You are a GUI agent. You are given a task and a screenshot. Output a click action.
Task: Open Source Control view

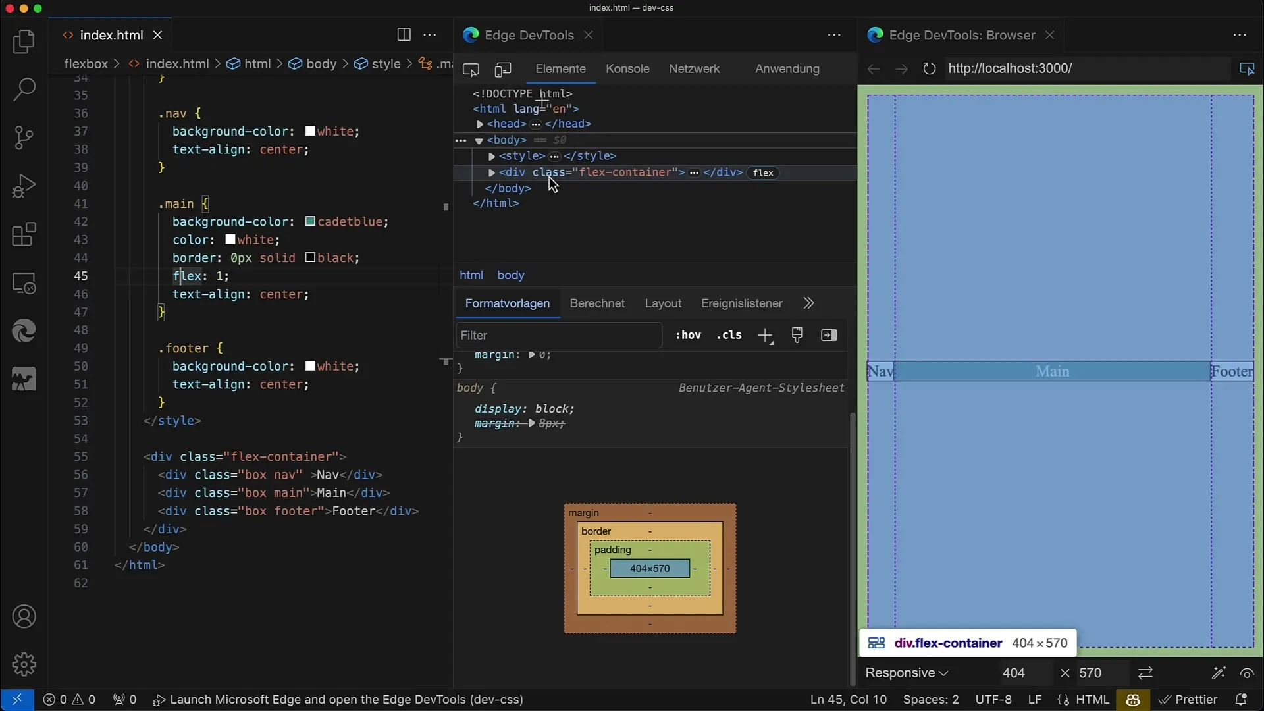tap(24, 138)
